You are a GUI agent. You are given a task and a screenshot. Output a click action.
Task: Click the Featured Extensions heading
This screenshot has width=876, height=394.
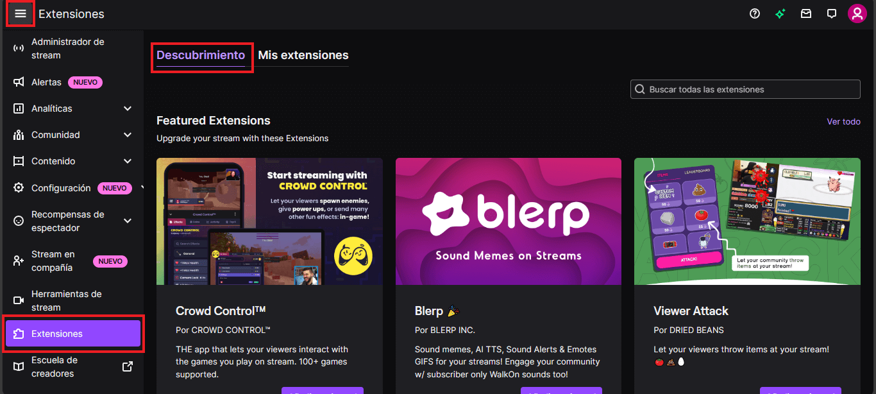(214, 121)
